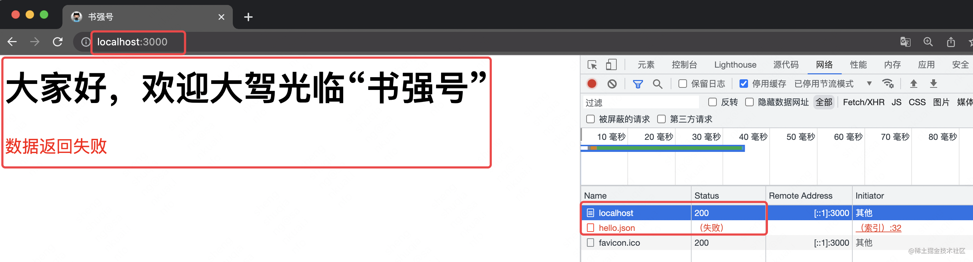Viewport: 973px width, 262px height.
Task: Export HAR file with download arrow
Action: tap(933, 84)
